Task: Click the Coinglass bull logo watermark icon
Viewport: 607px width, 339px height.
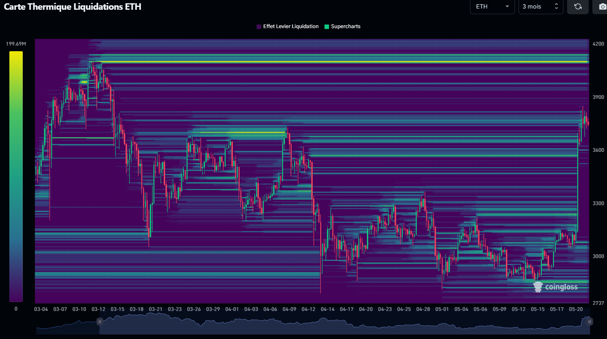Action: click(538, 287)
